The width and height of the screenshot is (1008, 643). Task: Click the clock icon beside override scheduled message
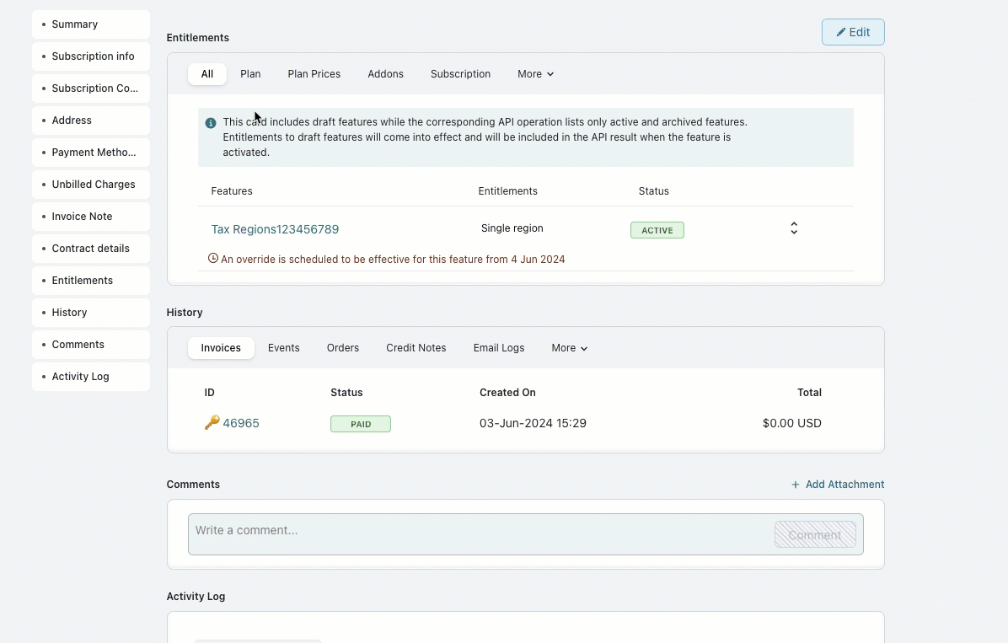212,259
